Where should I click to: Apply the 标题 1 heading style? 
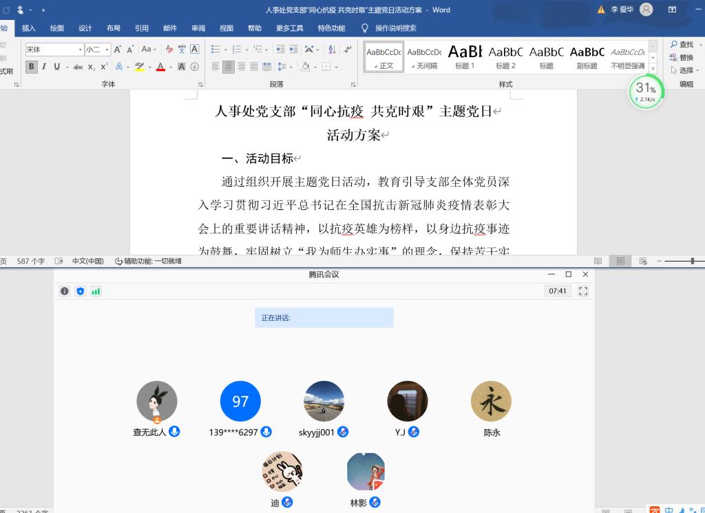(x=465, y=56)
